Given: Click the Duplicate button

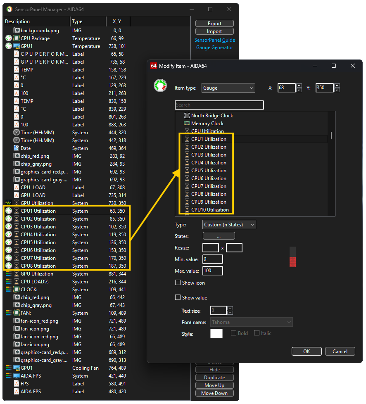Looking at the screenshot, I should coord(214,378).
